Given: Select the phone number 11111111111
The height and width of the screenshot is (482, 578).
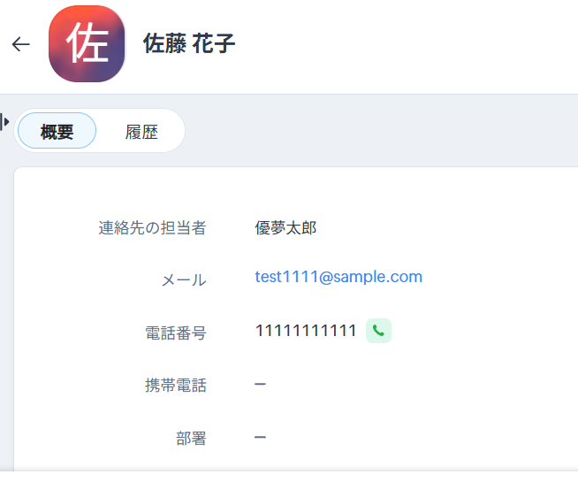Looking at the screenshot, I should coord(306,331).
